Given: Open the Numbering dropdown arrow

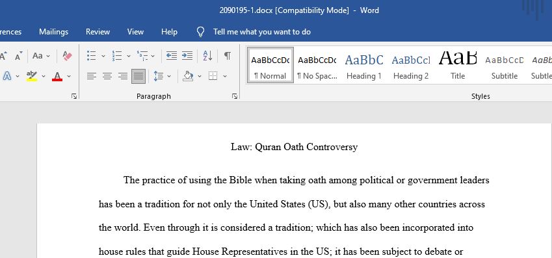Looking at the screenshot, I should pyautogui.click(x=129, y=56).
